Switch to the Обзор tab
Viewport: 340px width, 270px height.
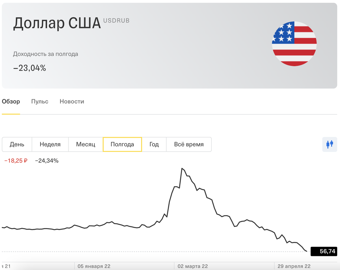click(11, 101)
